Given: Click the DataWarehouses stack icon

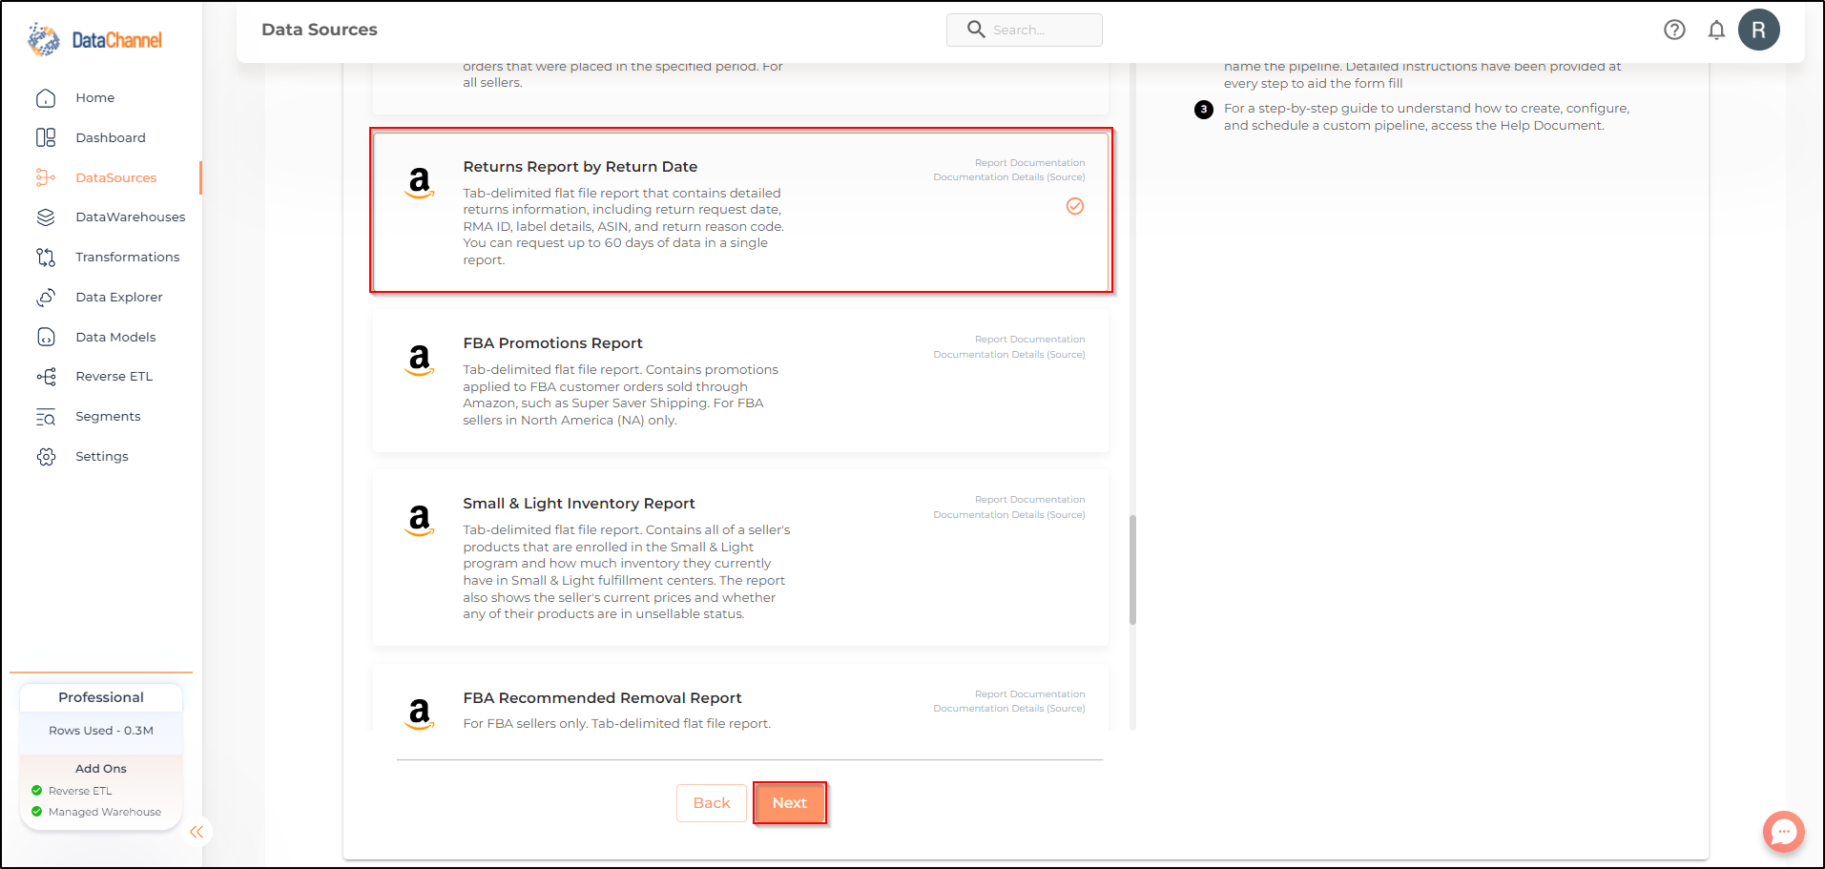Looking at the screenshot, I should [46, 217].
